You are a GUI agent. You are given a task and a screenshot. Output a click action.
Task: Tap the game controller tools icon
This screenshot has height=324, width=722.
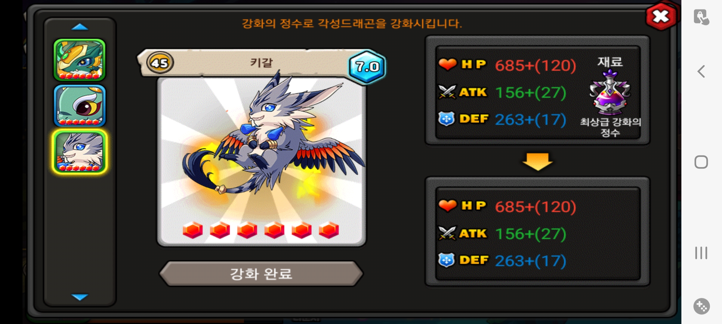702,306
